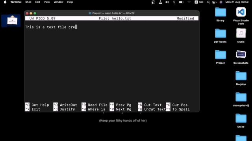The width and height of the screenshot is (252, 141).
Task: Open Control Center icon
Action: click(x=214, y=2)
